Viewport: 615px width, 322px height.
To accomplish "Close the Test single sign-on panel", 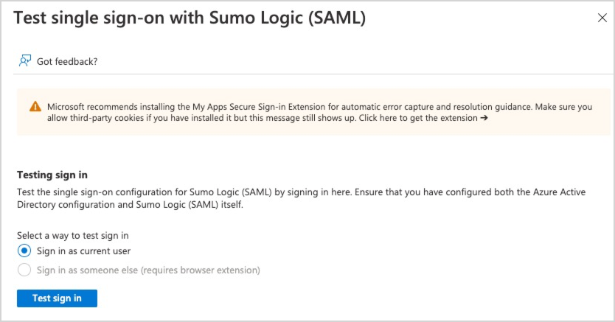I will click(602, 18).
